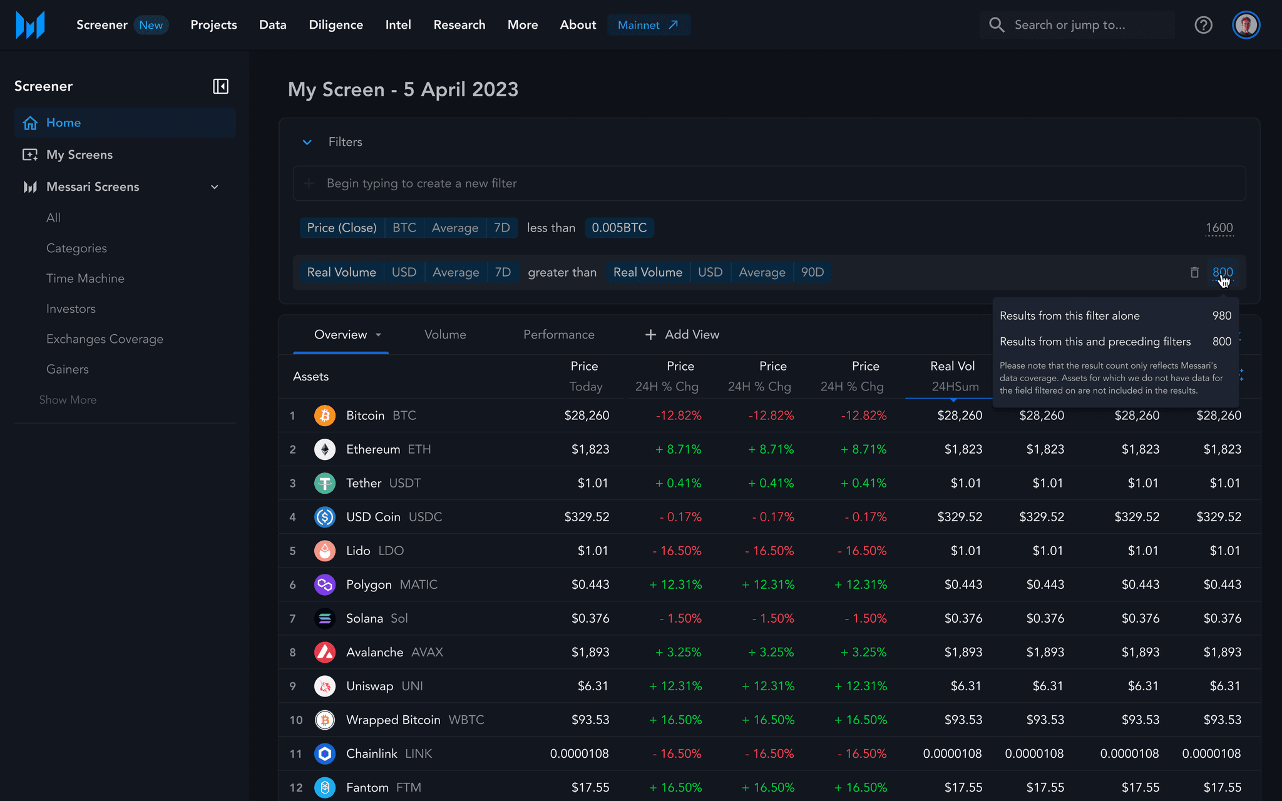Screen dimensions: 1282x801
Task: Click the Screener nav item
Action: point(102,25)
